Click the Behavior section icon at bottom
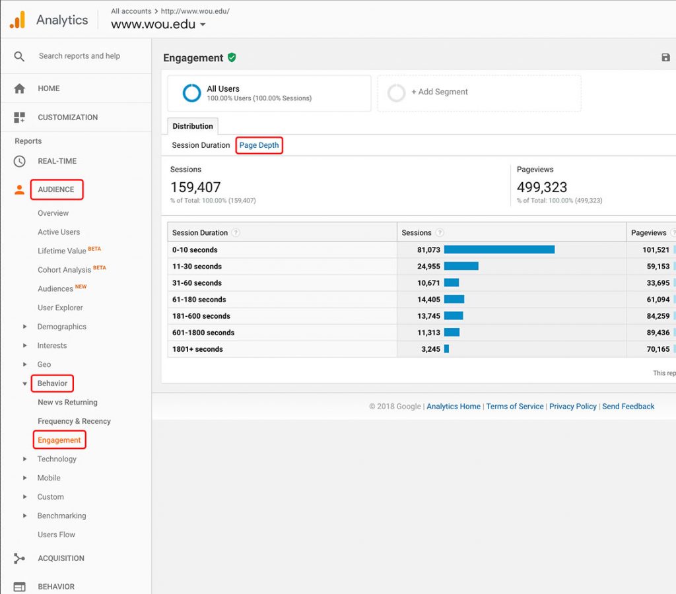 (19, 587)
